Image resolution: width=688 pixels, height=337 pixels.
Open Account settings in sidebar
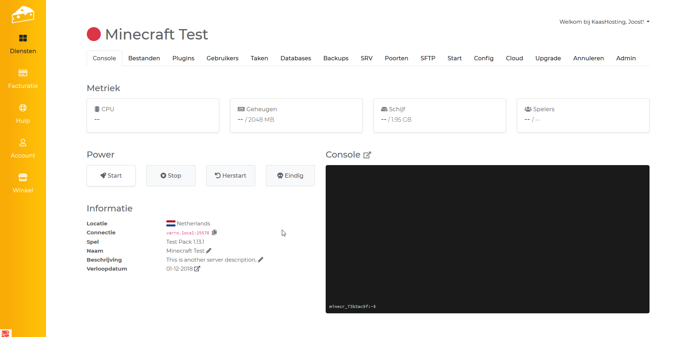pos(23,148)
